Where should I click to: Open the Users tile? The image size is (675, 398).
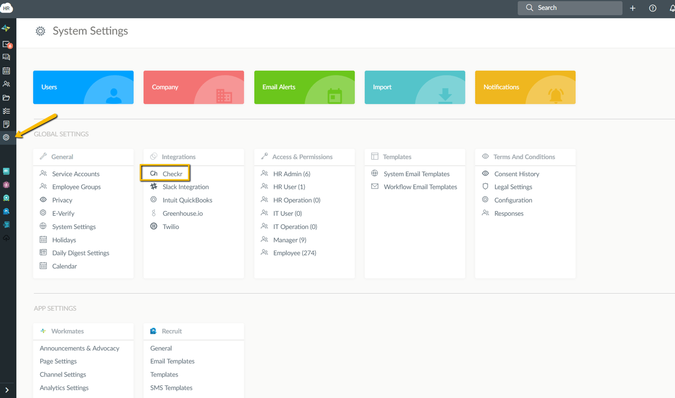(x=83, y=87)
